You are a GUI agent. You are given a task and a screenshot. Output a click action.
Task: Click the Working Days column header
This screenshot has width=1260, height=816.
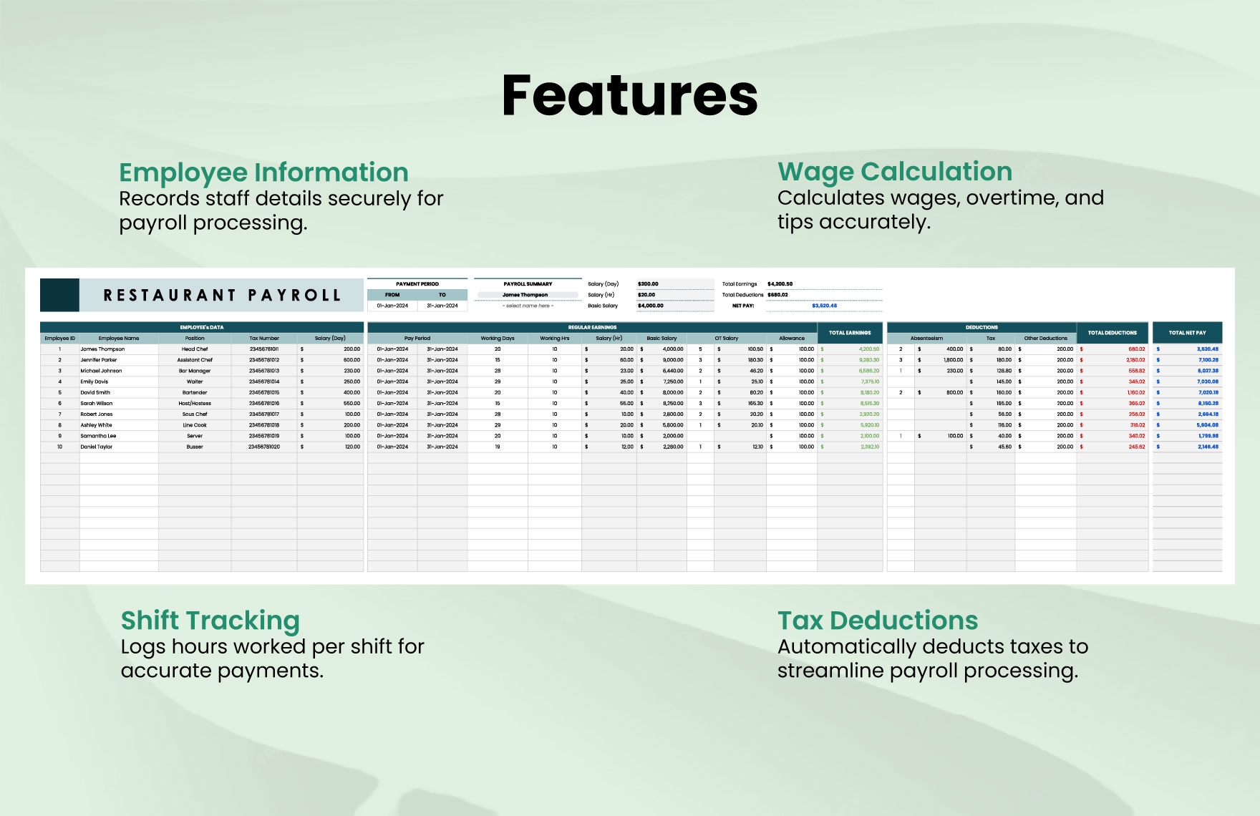point(498,339)
